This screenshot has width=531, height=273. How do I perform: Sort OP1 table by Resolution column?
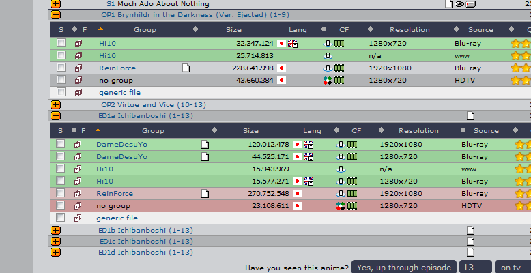click(x=410, y=30)
